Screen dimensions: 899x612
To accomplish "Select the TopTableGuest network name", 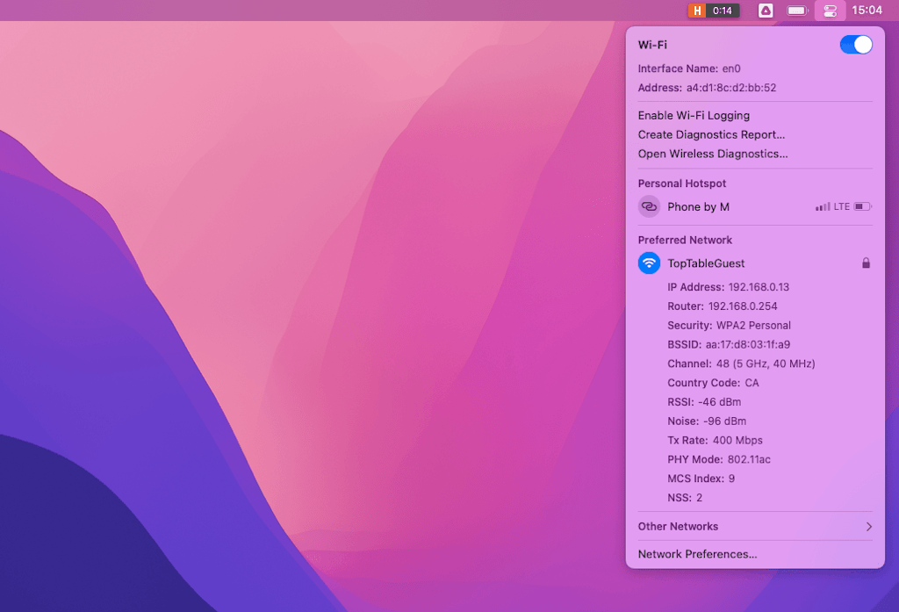I will click(706, 263).
